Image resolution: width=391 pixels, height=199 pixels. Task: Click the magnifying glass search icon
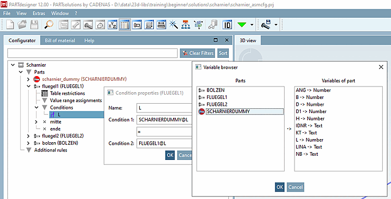tap(49, 24)
